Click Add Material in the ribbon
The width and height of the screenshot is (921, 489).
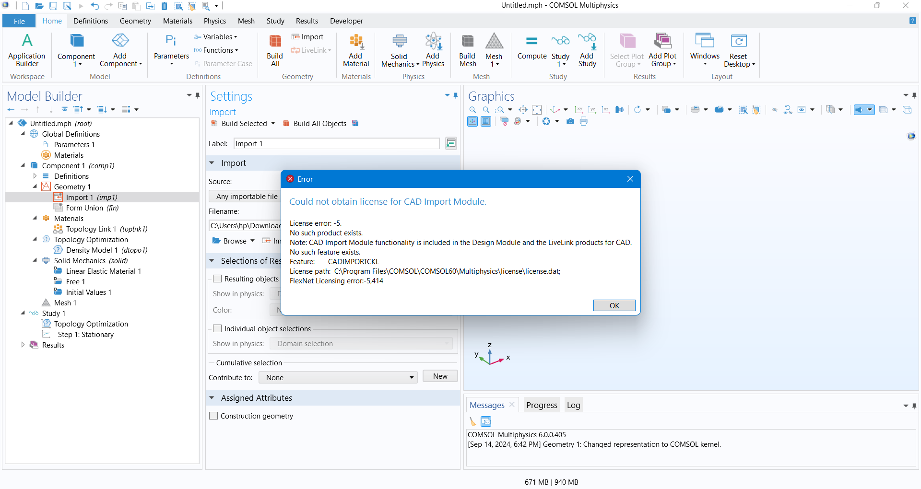pyautogui.click(x=356, y=50)
